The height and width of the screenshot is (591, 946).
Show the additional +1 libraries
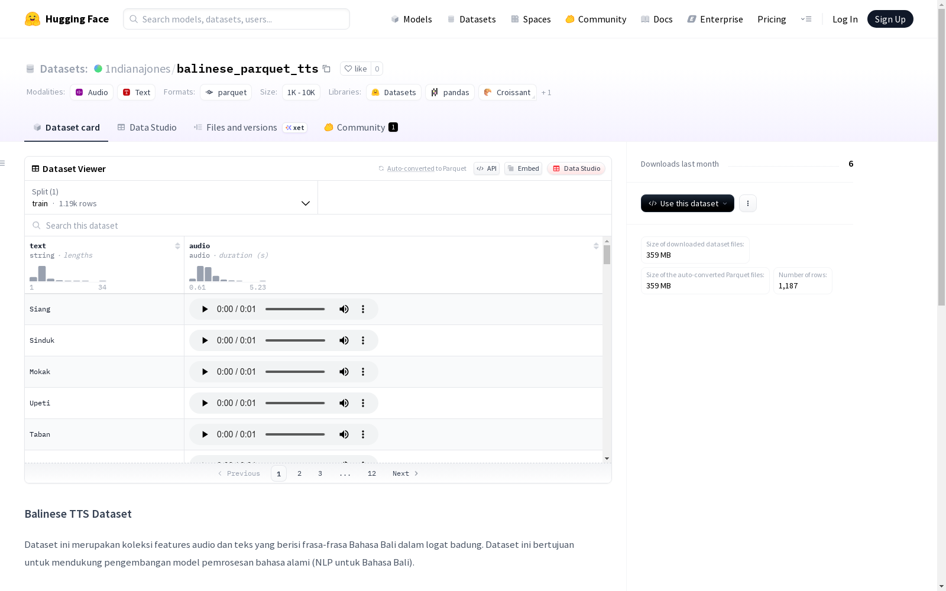(x=546, y=92)
